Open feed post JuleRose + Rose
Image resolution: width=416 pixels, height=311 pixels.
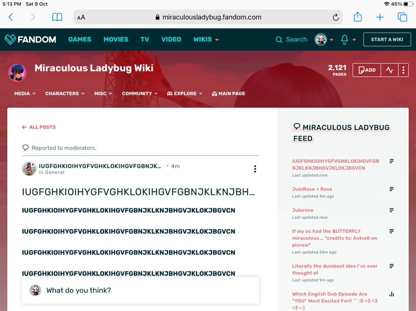point(312,189)
